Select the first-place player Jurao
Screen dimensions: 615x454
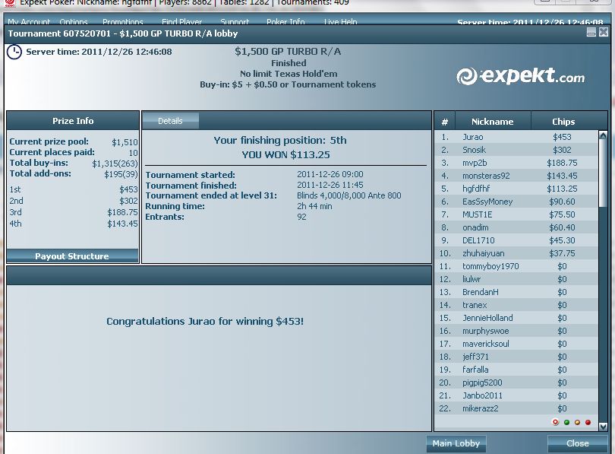(516, 137)
